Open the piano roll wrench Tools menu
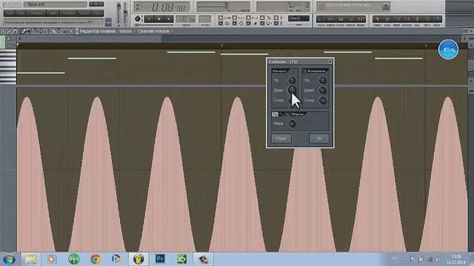This screenshot has height=266, width=474. point(9,31)
